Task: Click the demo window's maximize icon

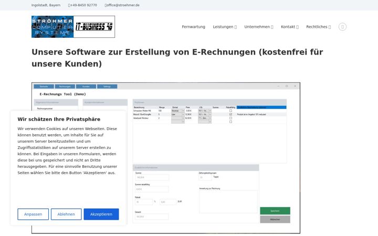Action: click(287, 86)
